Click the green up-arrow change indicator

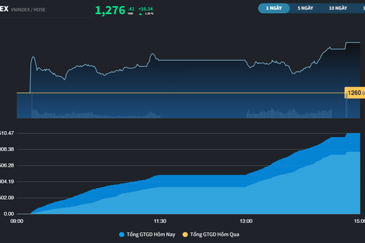(141, 14)
